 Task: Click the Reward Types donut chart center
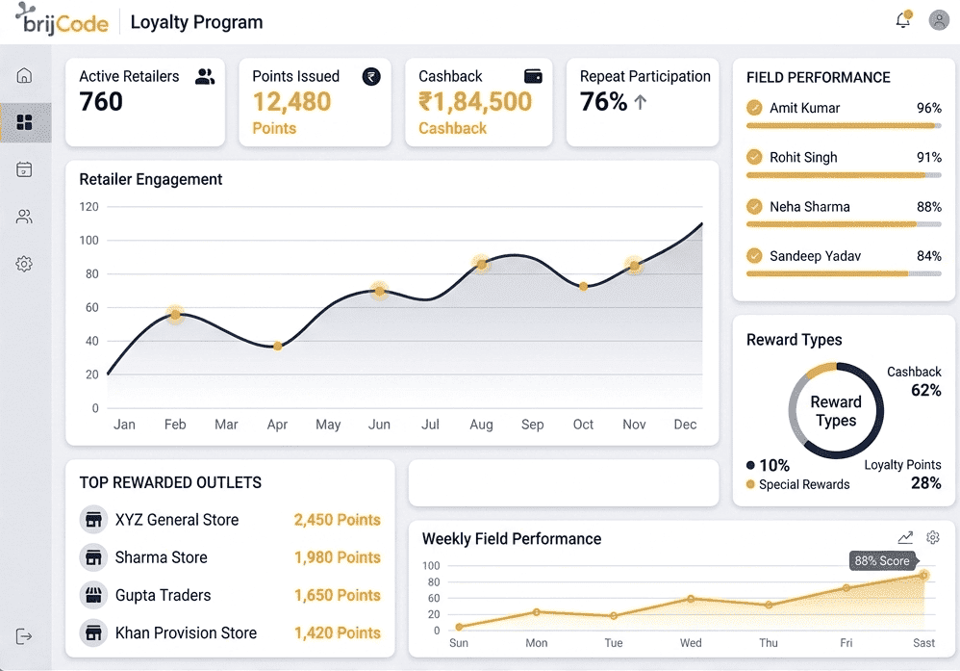pos(836,410)
